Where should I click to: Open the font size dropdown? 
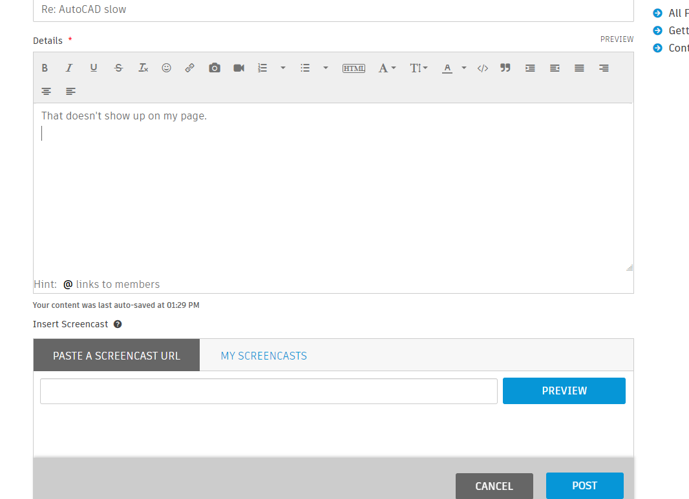(418, 68)
